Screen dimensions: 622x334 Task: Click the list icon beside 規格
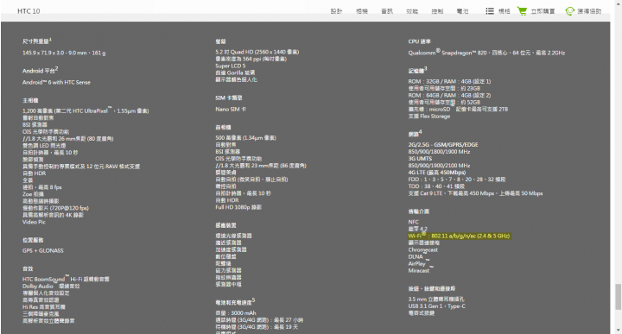tap(490, 11)
